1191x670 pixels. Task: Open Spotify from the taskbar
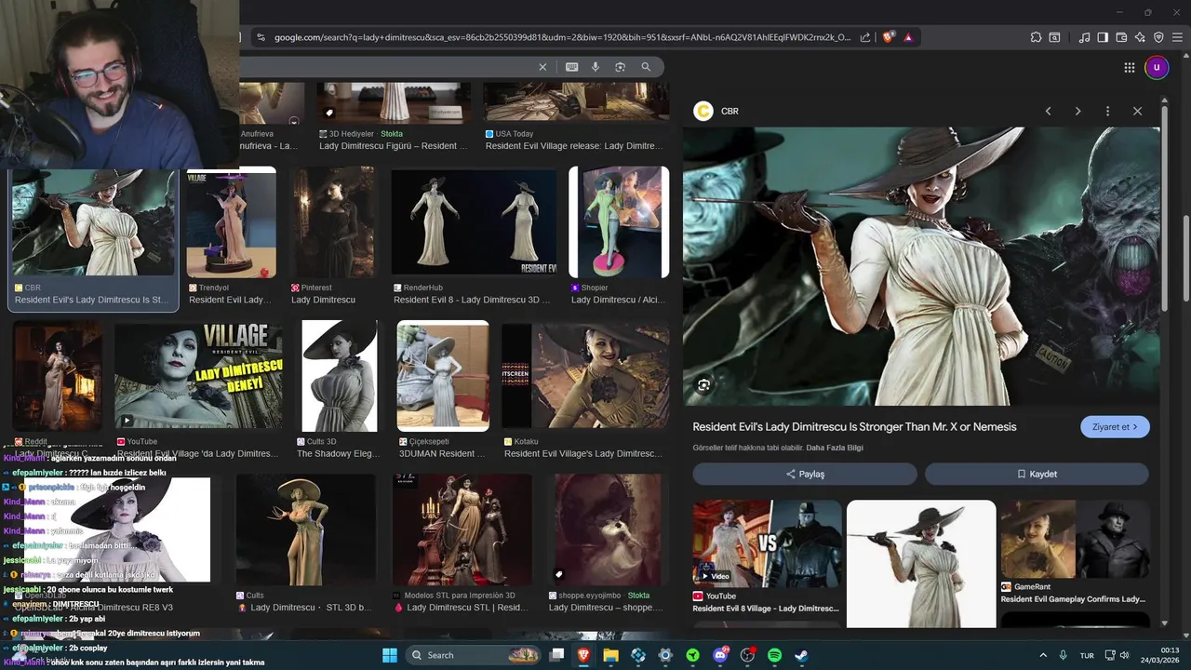coord(774,655)
